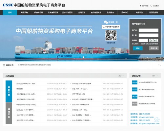Viewport: 164px width, 131px height.
Task: Open the 废旧物资处置 navigation menu
Action: [x=96, y=12]
